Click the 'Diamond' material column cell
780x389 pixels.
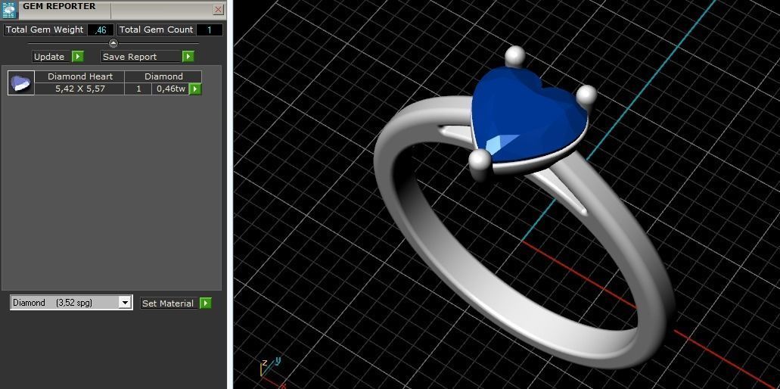coord(163,76)
